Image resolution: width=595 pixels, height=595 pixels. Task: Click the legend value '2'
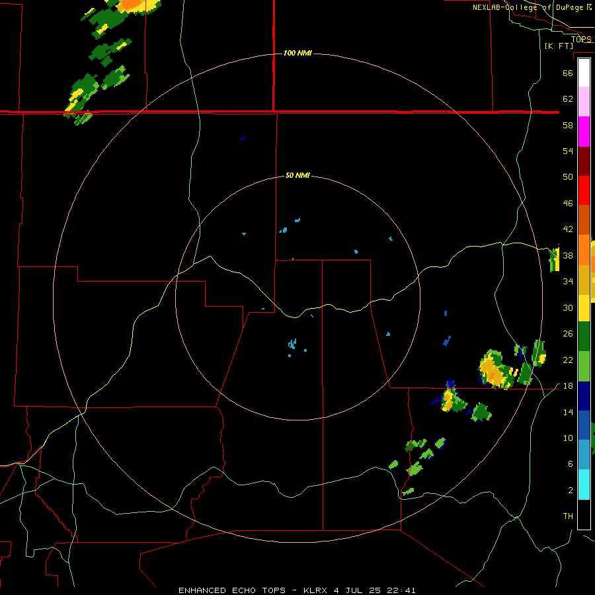(570, 491)
